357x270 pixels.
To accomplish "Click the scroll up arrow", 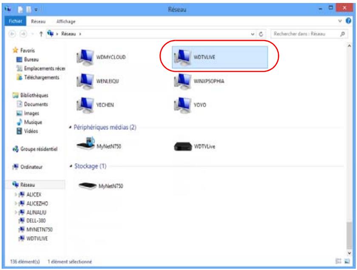I will pos(349,46).
